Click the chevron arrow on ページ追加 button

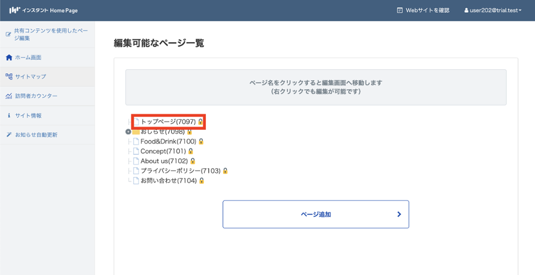(399, 214)
